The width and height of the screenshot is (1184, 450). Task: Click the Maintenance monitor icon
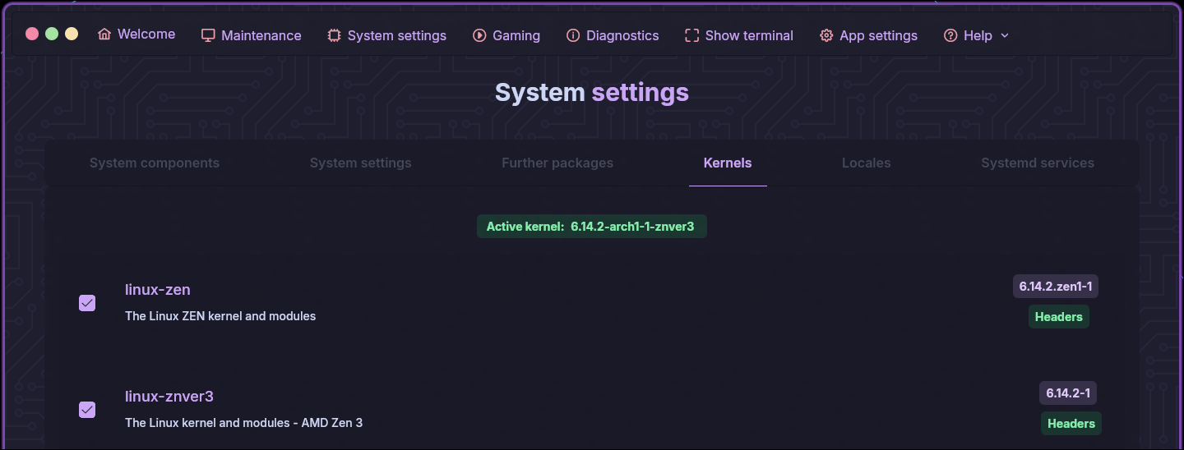coord(208,35)
